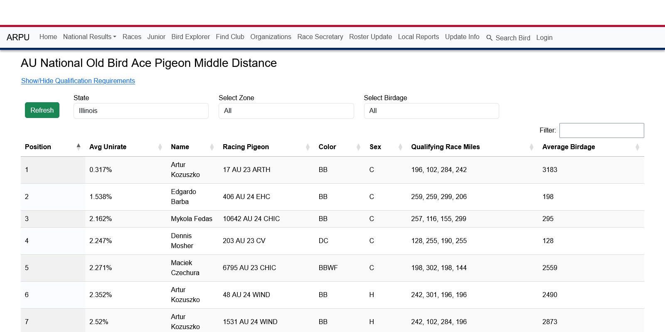665x332 pixels.
Task: Click sort arrows on Sex column
Action: point(400,147)
